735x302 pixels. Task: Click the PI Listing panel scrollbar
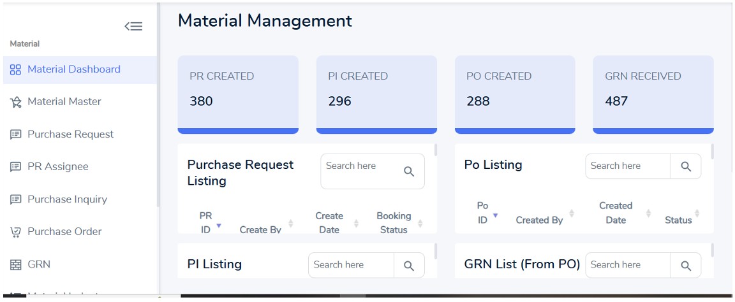pos(436,251)
